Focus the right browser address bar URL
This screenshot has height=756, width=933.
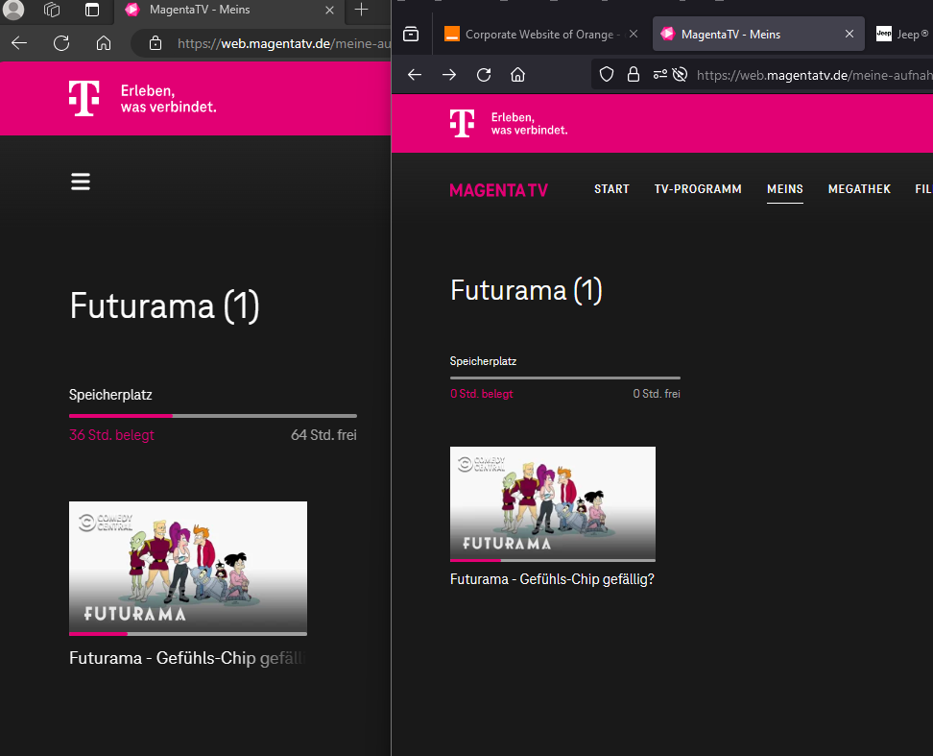click(815, 75)
